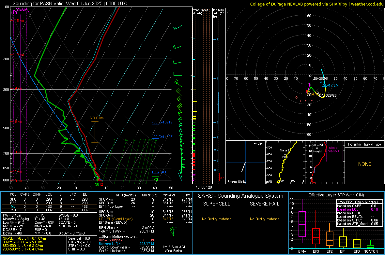
Task: Click the 'Classic Supercell' label
Action: 333,149
